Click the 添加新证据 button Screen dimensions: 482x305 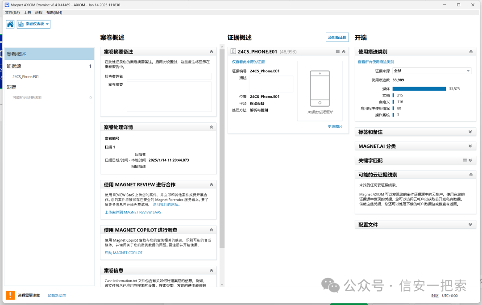337,37
